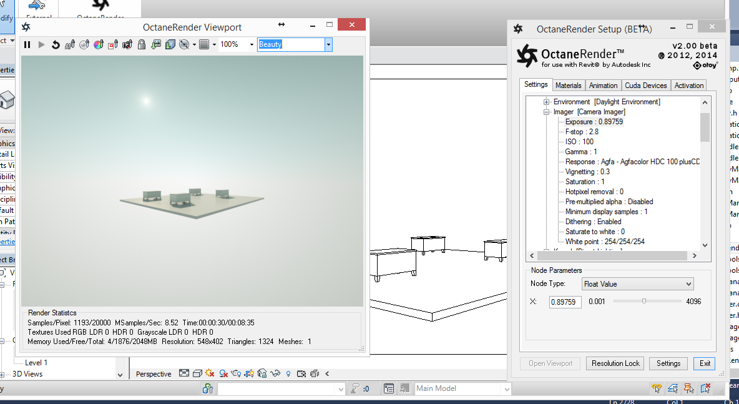739x404 pixels.
Task: Click the save render passes icon
Action: [x=170, y=44]
